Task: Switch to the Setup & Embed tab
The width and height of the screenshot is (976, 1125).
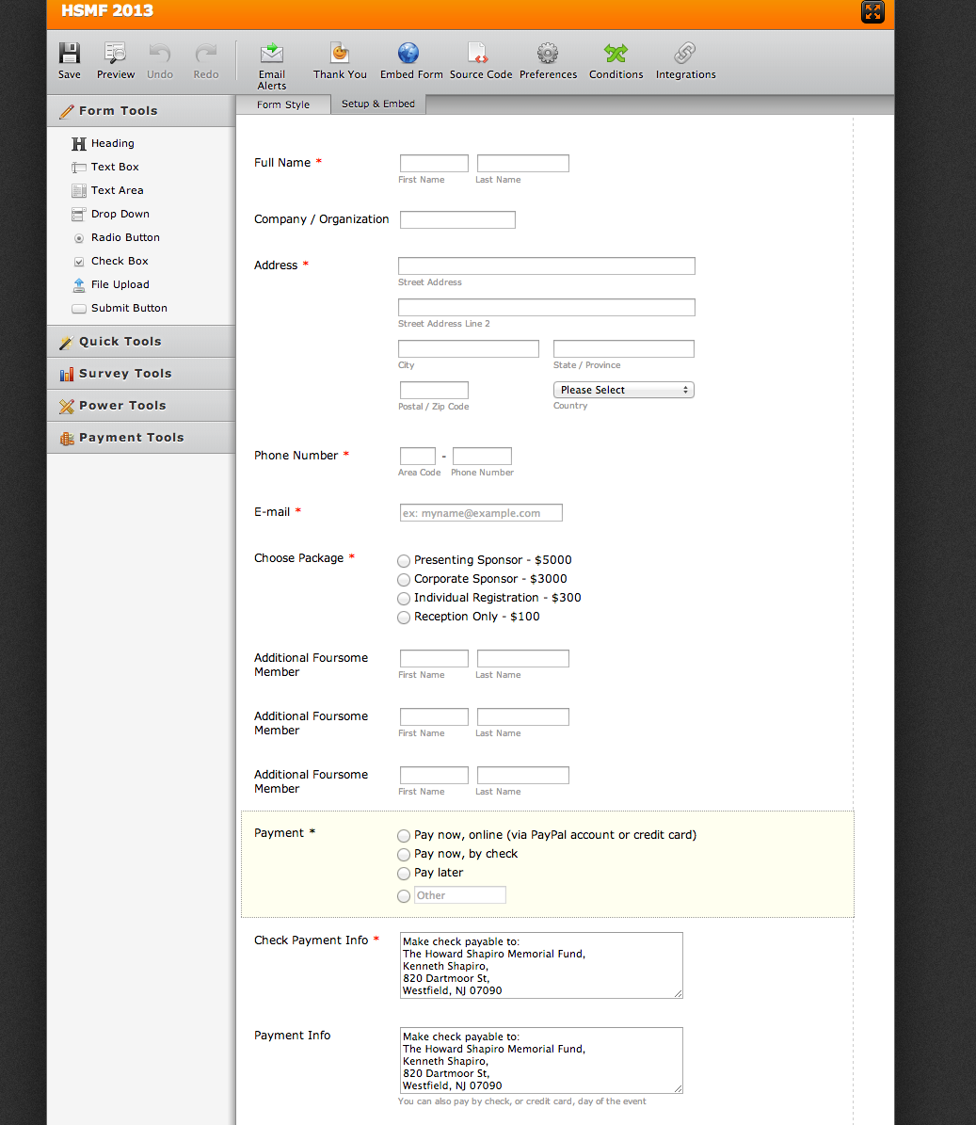Action: pyautogui.click(x=378, y=104)
